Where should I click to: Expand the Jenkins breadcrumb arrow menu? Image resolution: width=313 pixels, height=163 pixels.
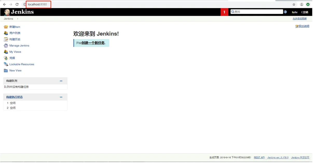(x=18, y=19)
